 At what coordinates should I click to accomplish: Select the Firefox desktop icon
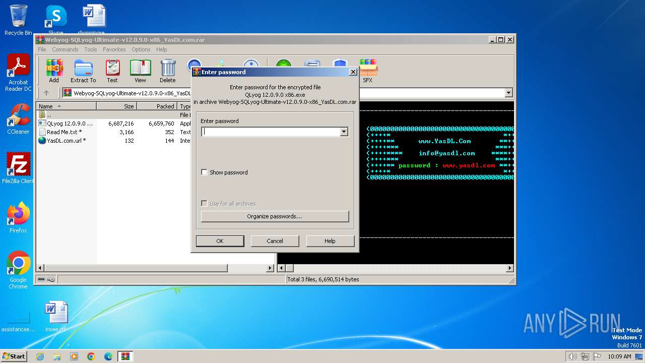tap(18, 218)
